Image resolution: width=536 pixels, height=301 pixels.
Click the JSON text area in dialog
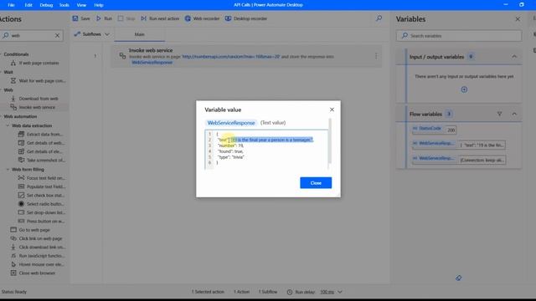pyautogui.click(x=266, y=149)
